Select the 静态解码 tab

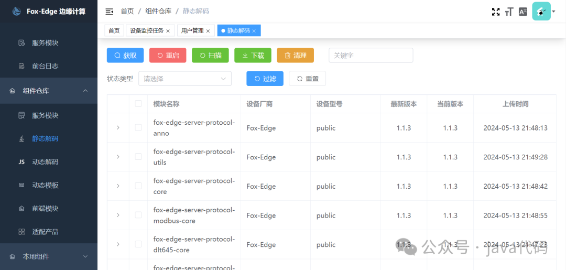pos(238,31)
